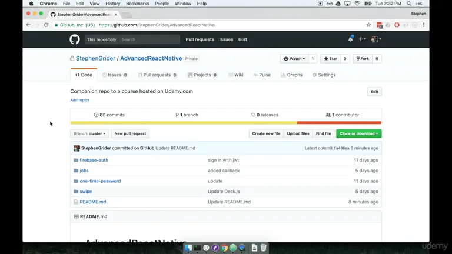
Task: Expand the Branch: master dropdown
Action: 89,133
